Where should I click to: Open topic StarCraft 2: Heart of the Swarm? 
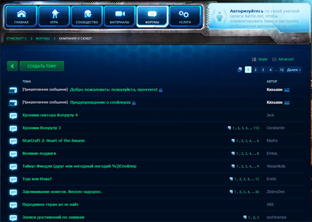pyautogui.click(x=53, y=140)
